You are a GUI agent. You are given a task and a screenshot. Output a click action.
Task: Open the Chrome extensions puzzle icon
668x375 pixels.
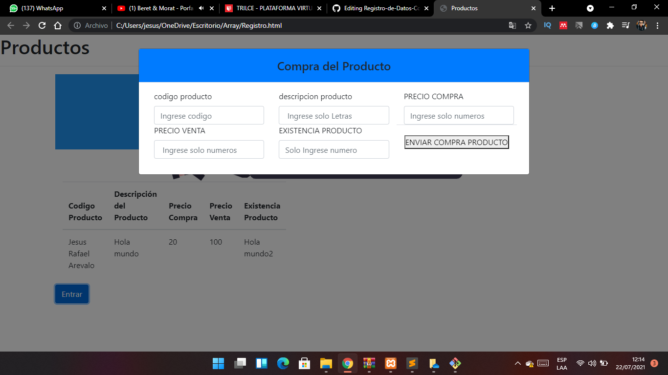coord(610,25)
